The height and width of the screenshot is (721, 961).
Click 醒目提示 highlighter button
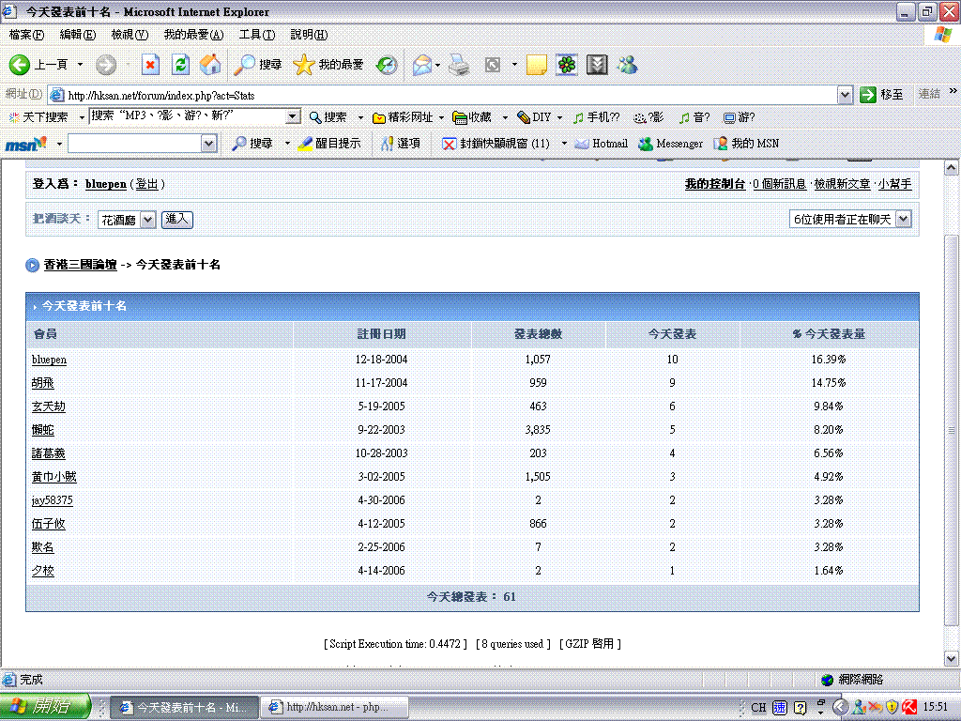click(x=329, y=144)
